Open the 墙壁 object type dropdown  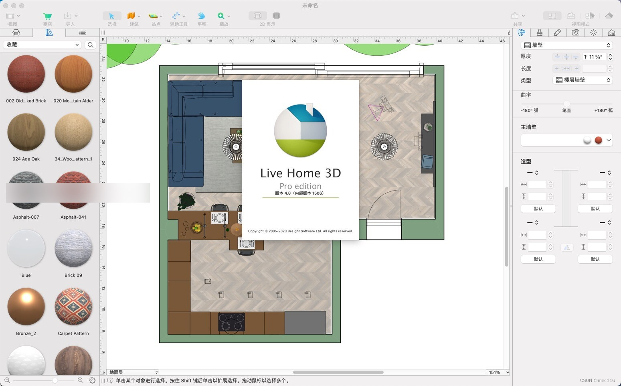point(567,45)
